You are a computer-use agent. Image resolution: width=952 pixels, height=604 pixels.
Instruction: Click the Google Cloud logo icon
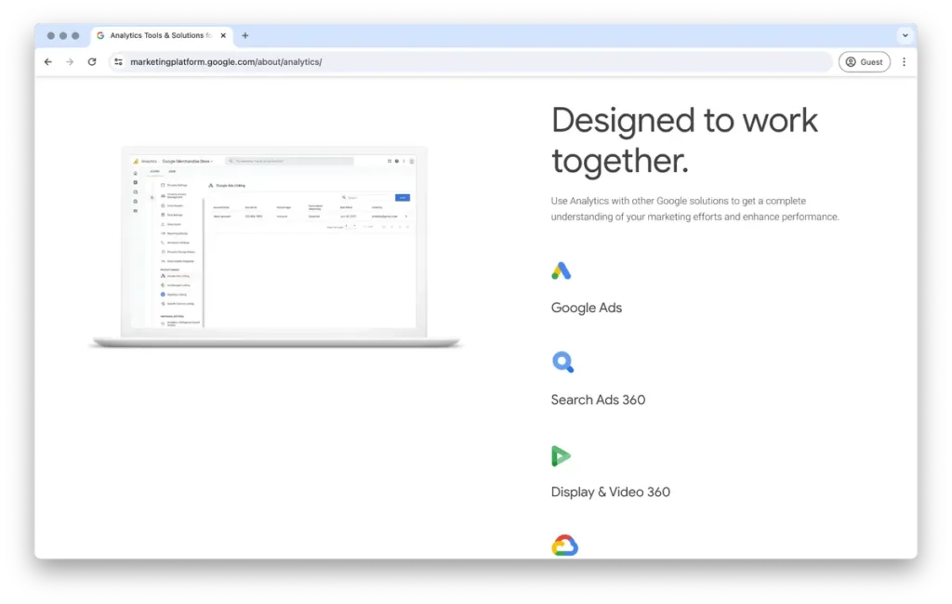click(x=564, y=545)
